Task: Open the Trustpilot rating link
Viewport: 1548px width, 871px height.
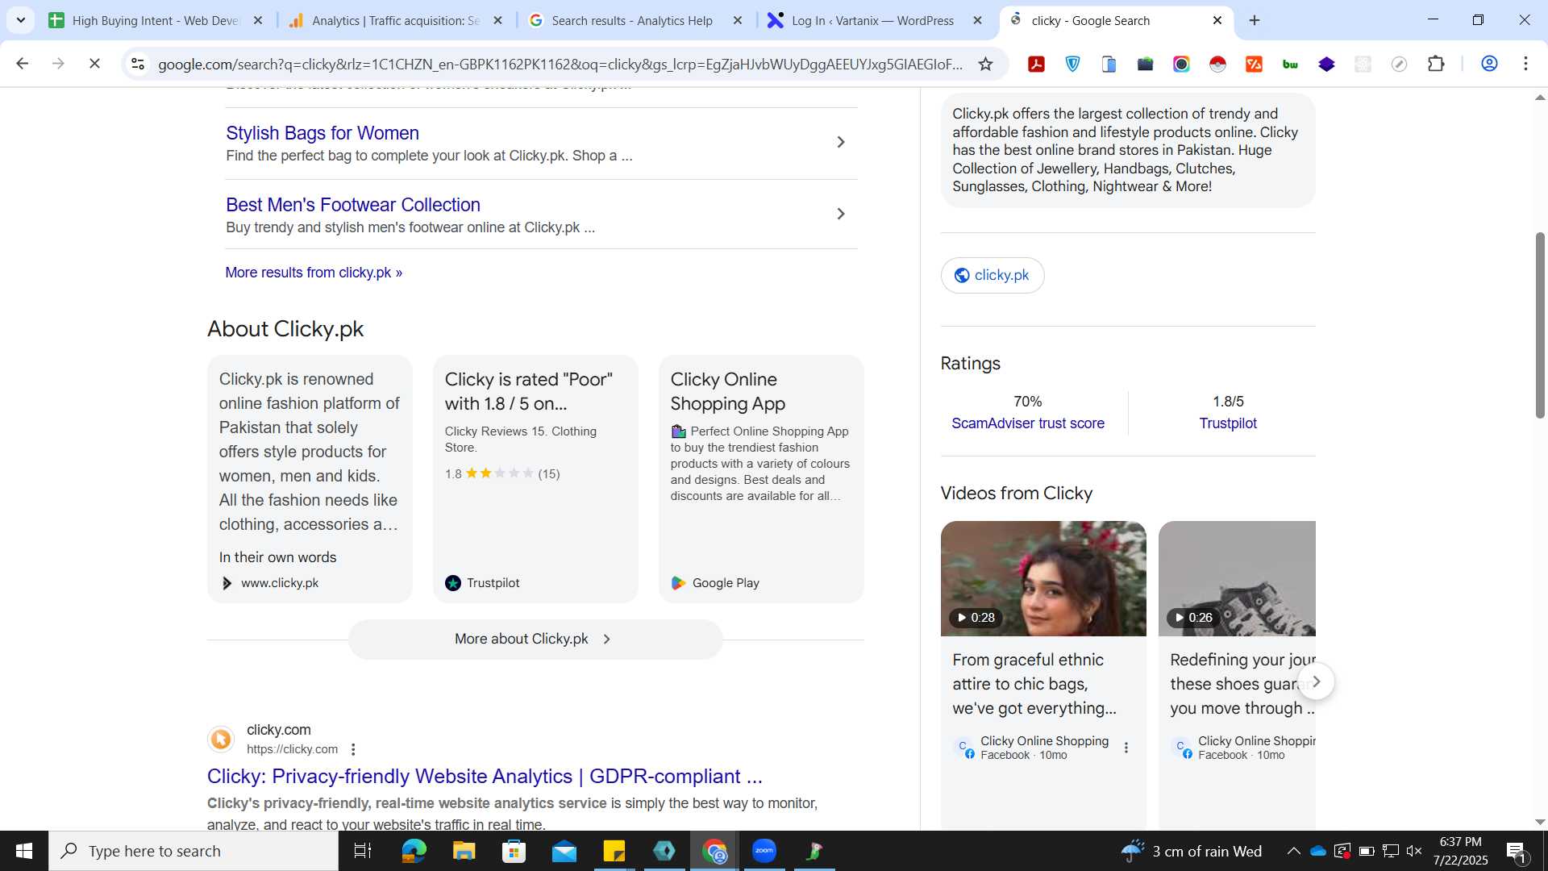Action: point(1227,423)
